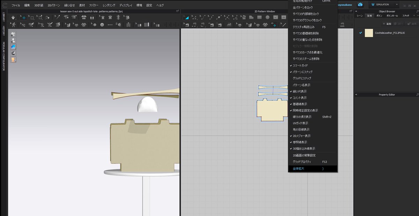Select the Polygon pattern tool in 2D toolbar

[251, 17]
